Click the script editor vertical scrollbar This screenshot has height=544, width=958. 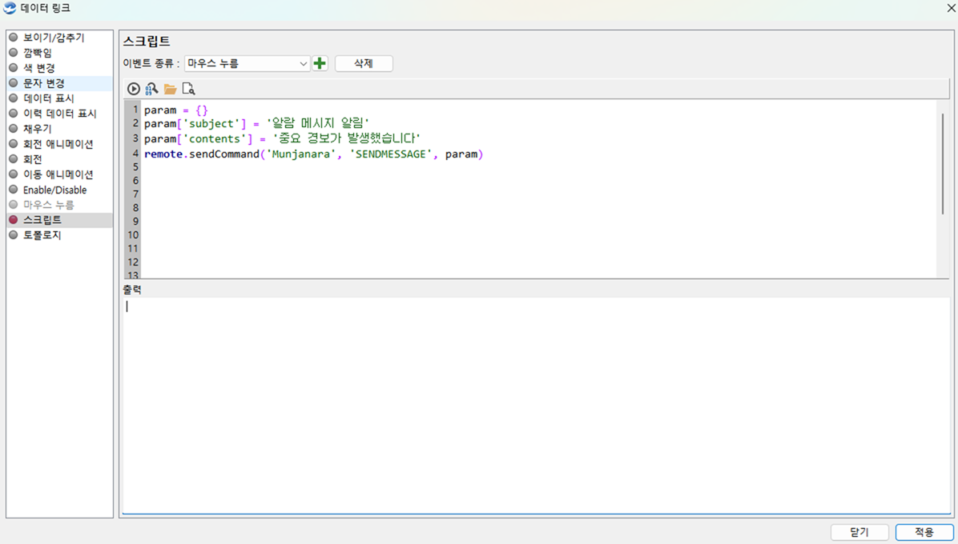[x=942, y=164]
